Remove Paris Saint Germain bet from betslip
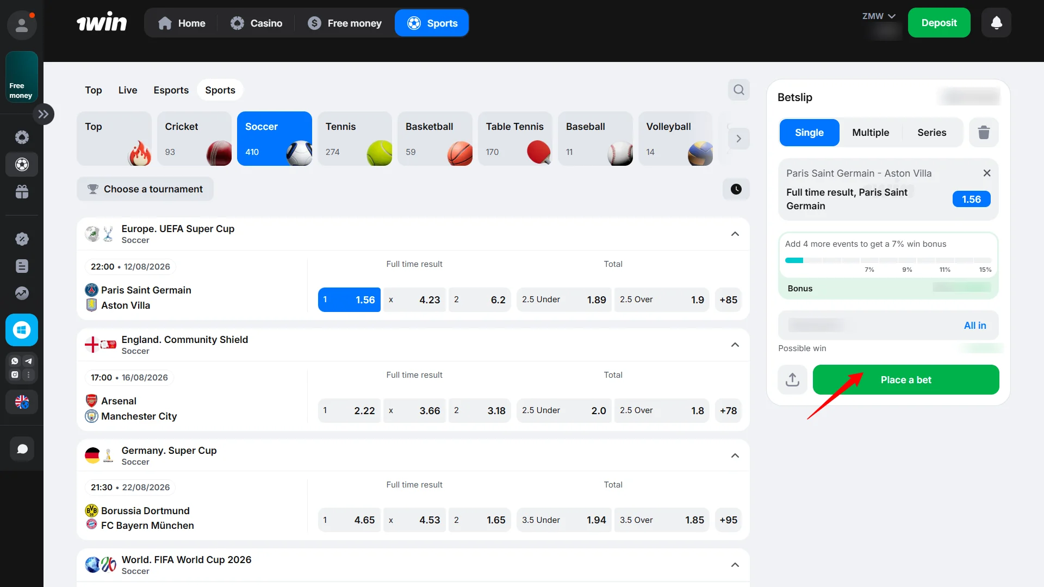 click(986, 173)
